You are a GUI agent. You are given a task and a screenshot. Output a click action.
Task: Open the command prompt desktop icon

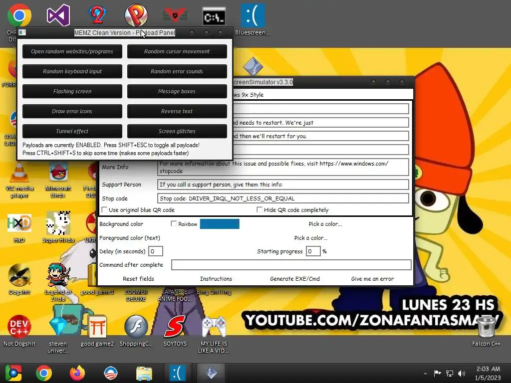point(214,16)
